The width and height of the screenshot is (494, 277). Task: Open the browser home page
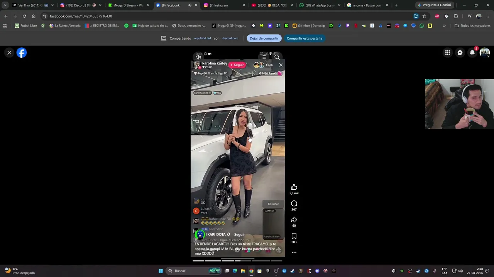(x=34, y=16)
